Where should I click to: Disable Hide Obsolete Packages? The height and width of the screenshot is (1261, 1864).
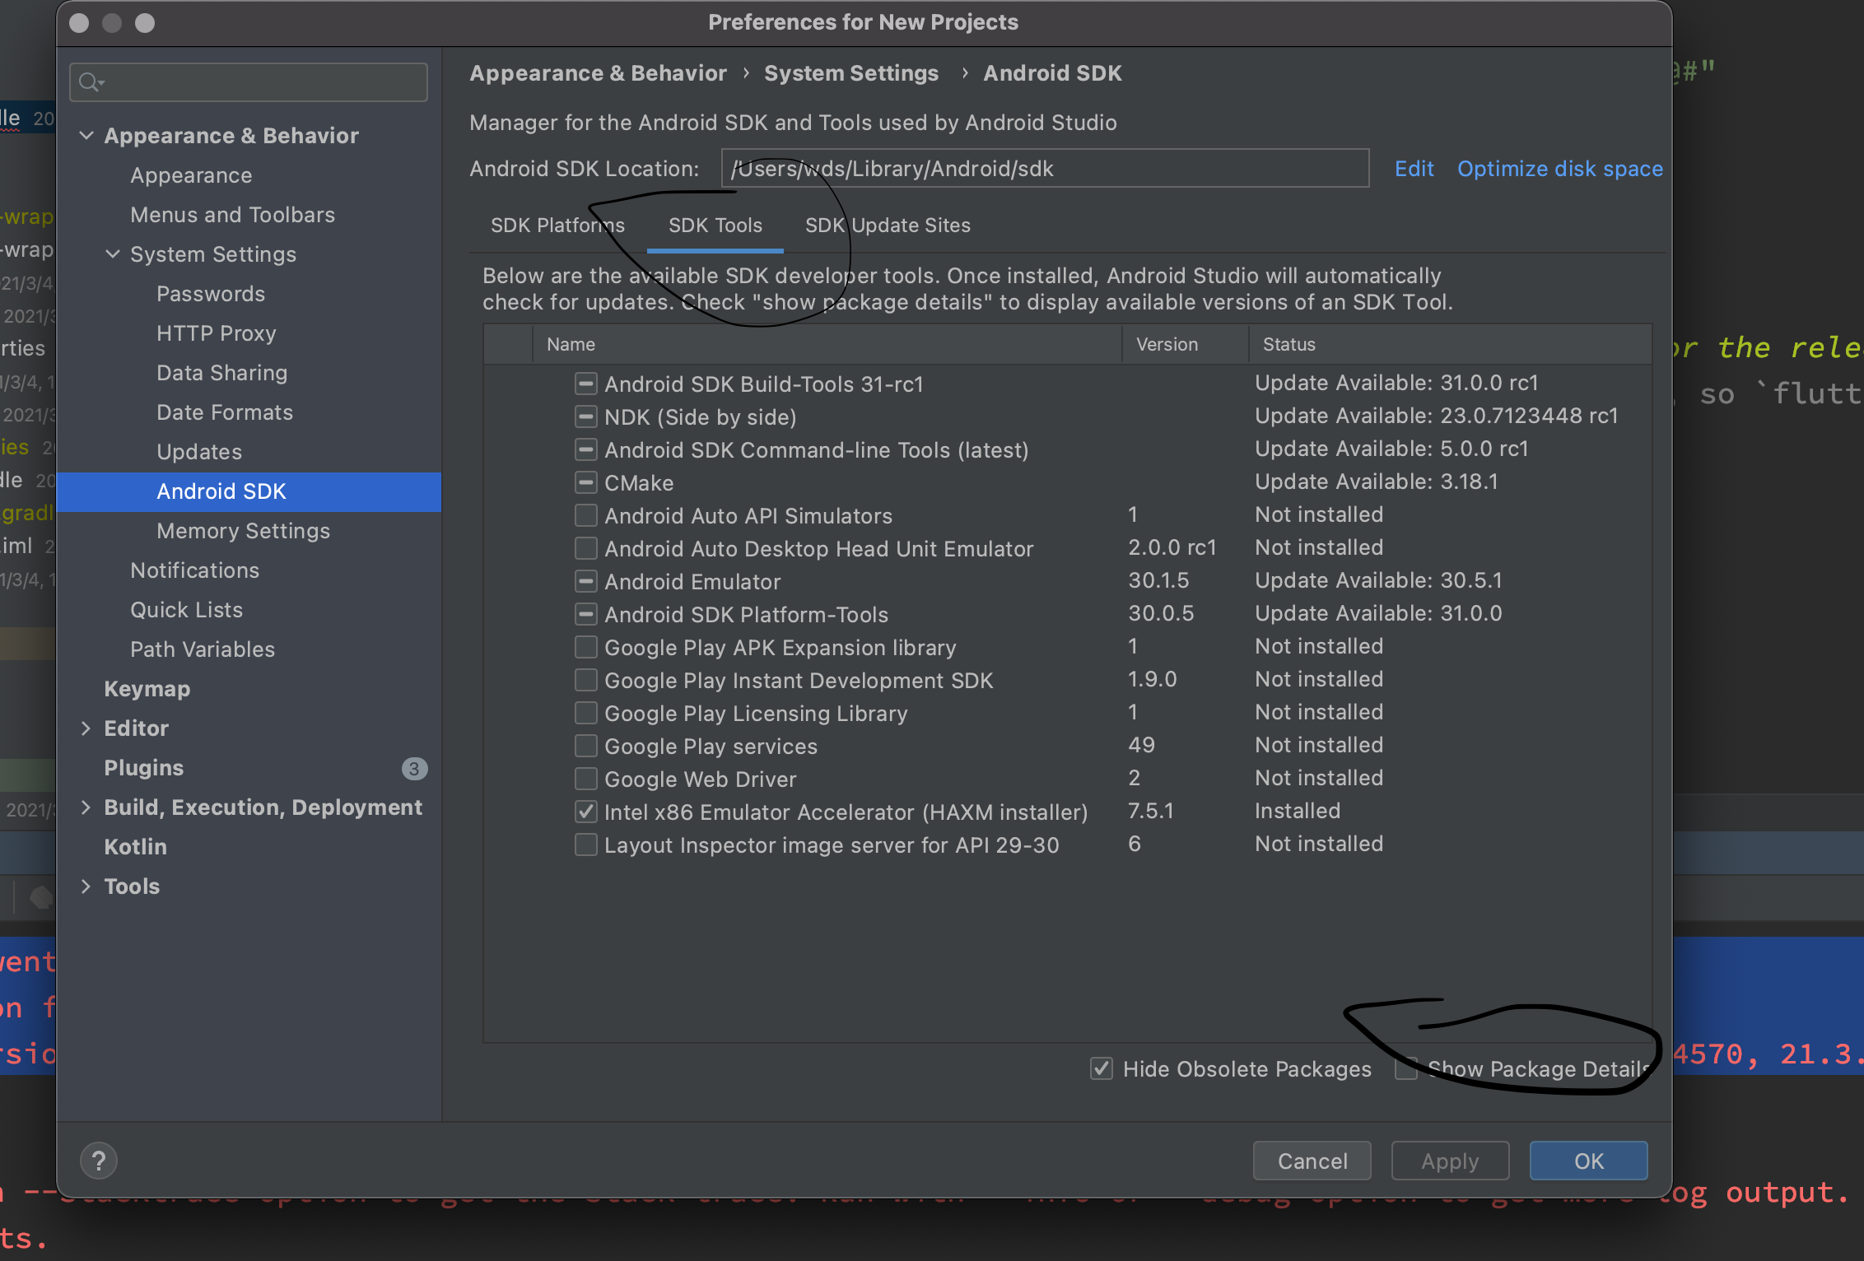click(1101, 1068)
